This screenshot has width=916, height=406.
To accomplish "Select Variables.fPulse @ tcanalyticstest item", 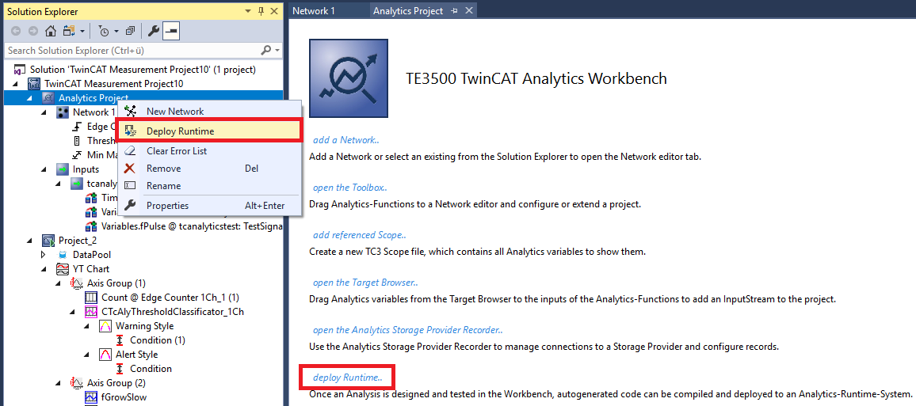I will click(x=191, y=226).
